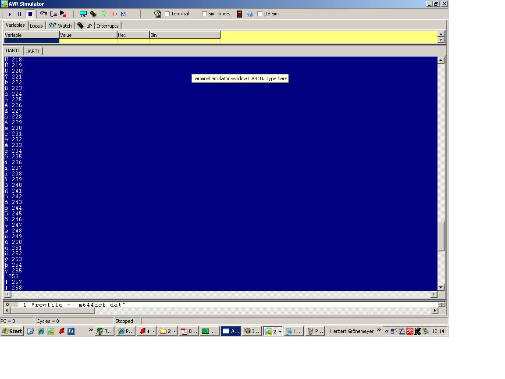
Task: Click the terminal's vertical scrollbar down arrow
Action: coord(441,287)
